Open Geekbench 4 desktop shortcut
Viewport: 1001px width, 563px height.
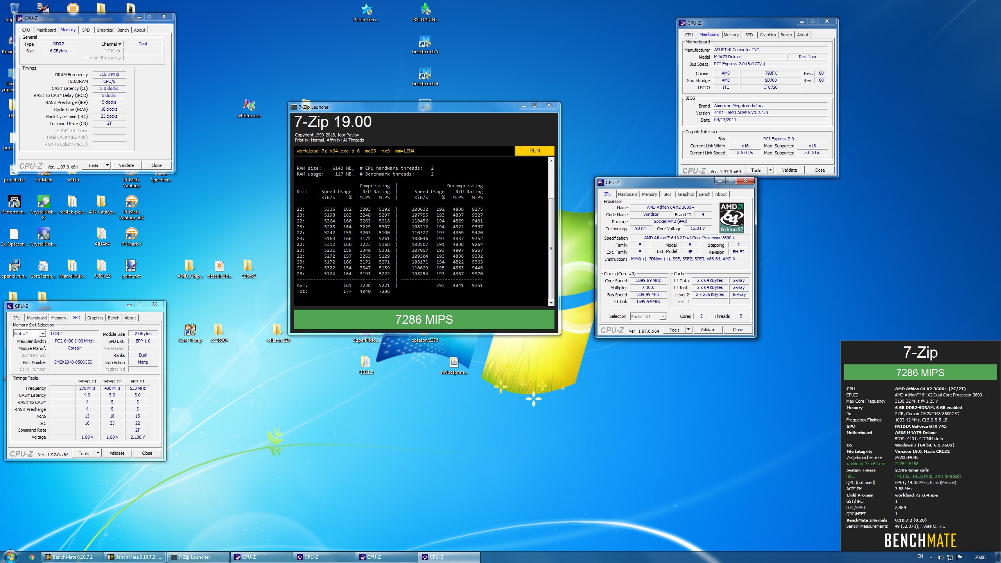425,77
